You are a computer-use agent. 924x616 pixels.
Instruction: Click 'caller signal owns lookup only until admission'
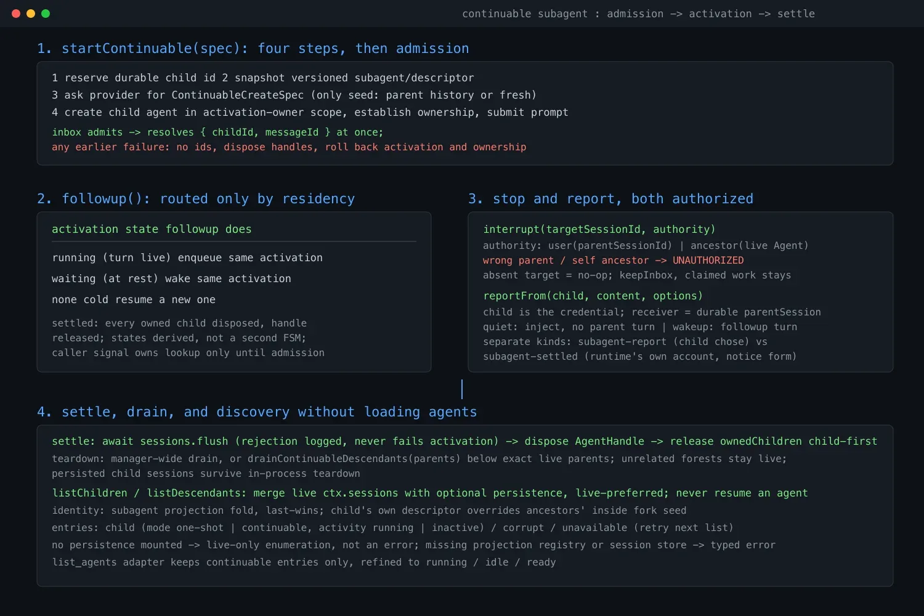pyautogui.click(x=188, y=352)
